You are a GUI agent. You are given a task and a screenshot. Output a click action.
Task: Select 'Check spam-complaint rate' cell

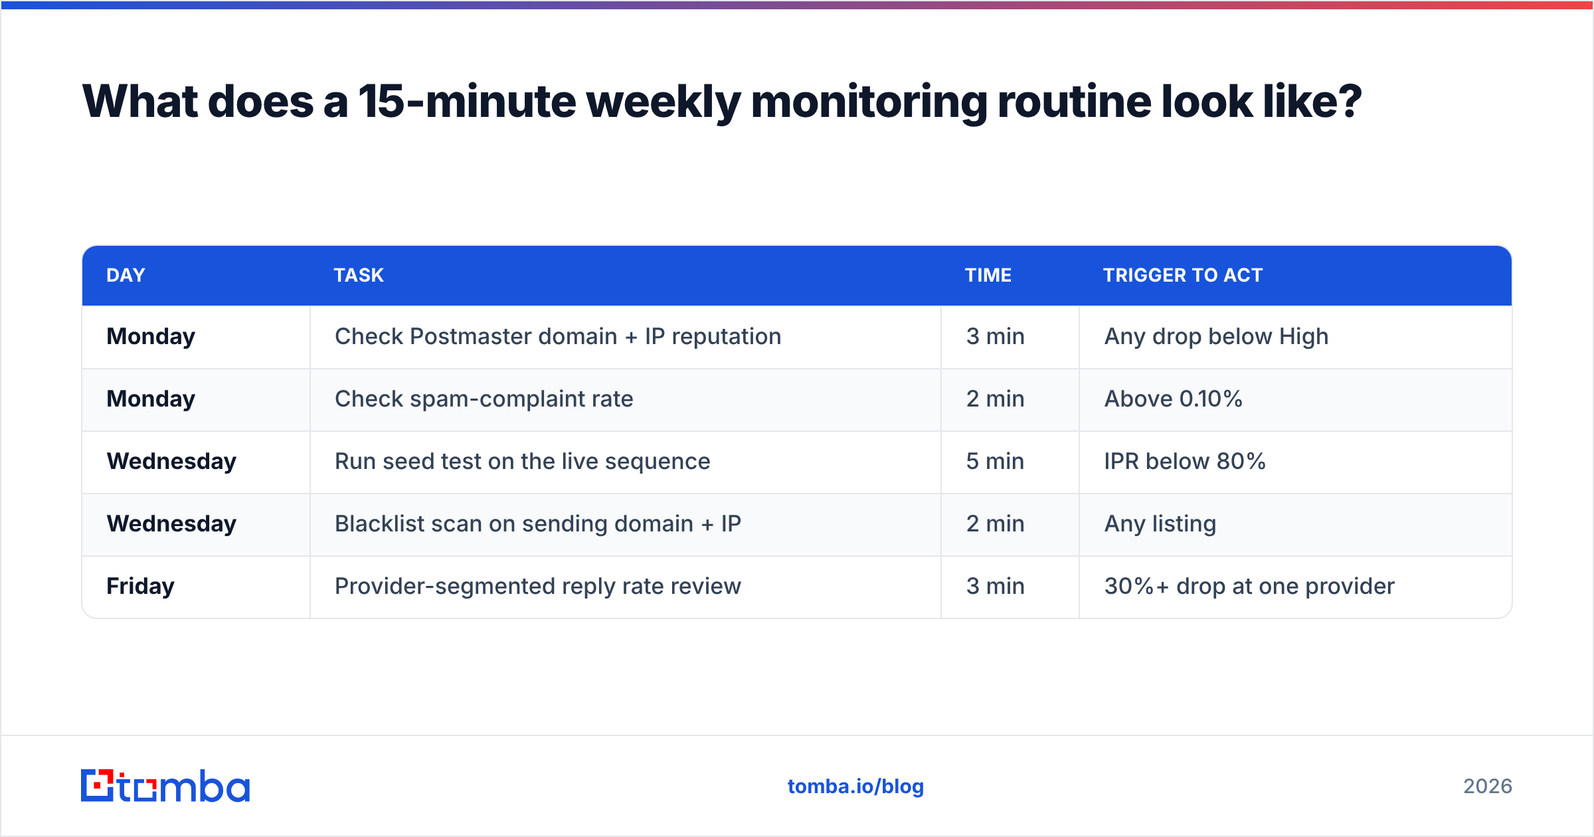[x=626, y=399]
